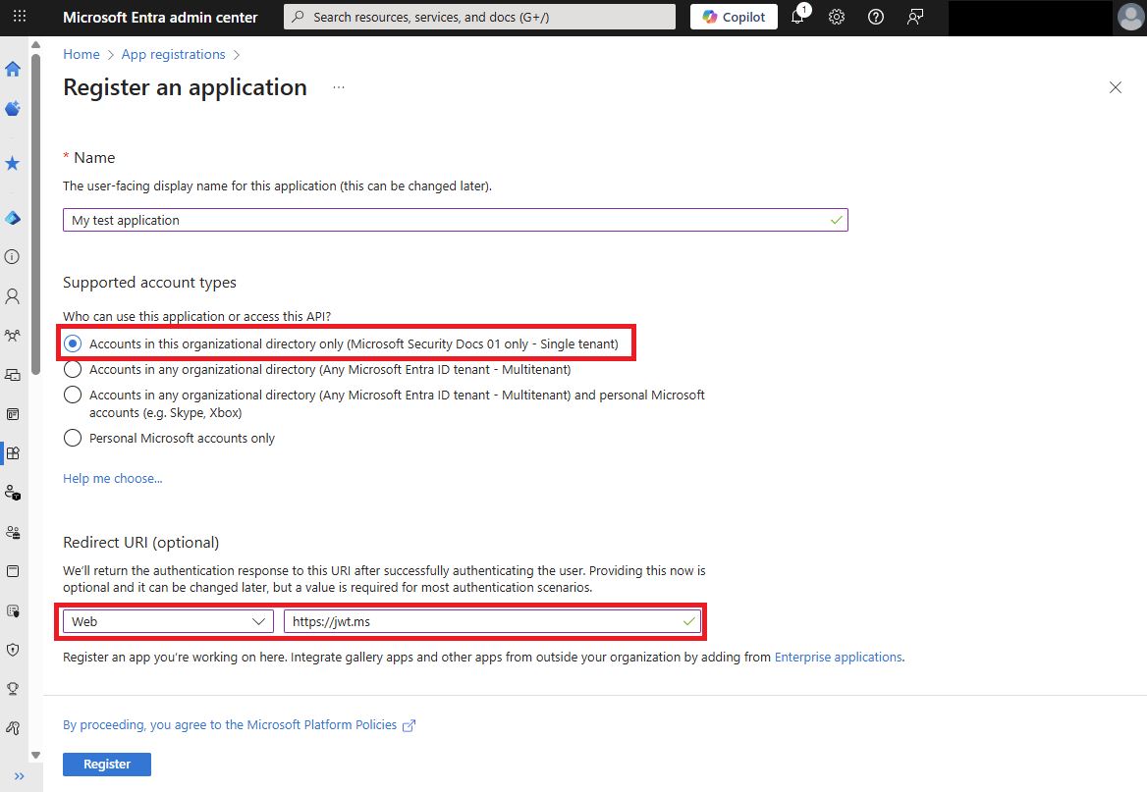Close the Register an application pane

(x=1116, y=87)
